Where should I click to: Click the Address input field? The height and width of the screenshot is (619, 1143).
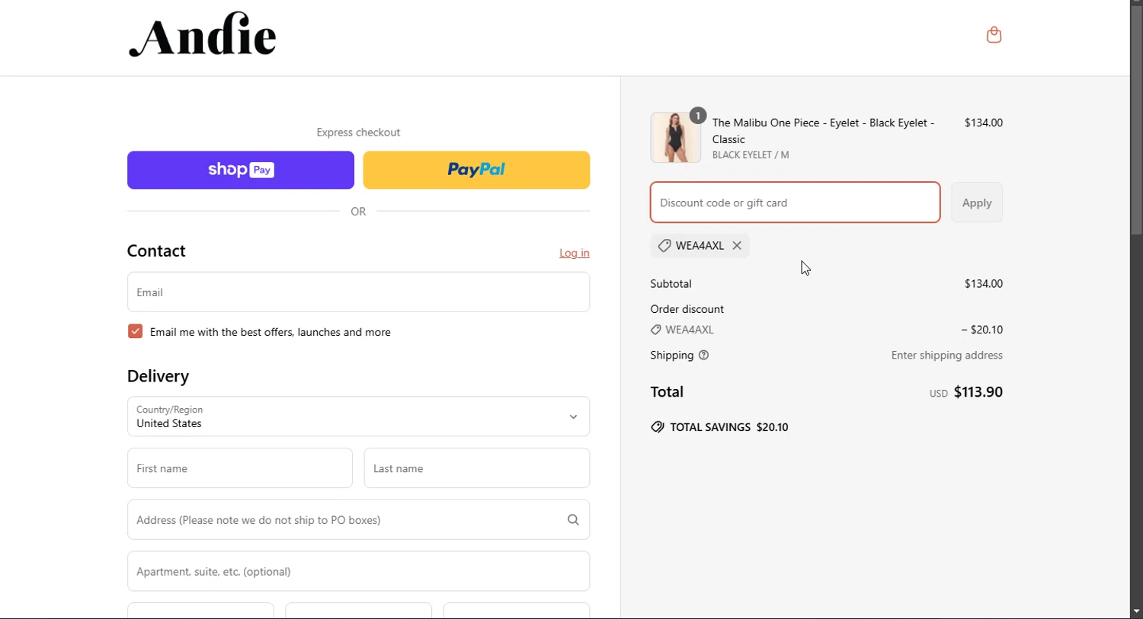(358, 520)
